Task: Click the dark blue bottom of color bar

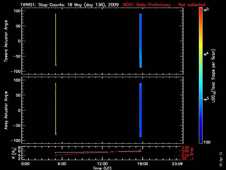Action: click(201, 140)
